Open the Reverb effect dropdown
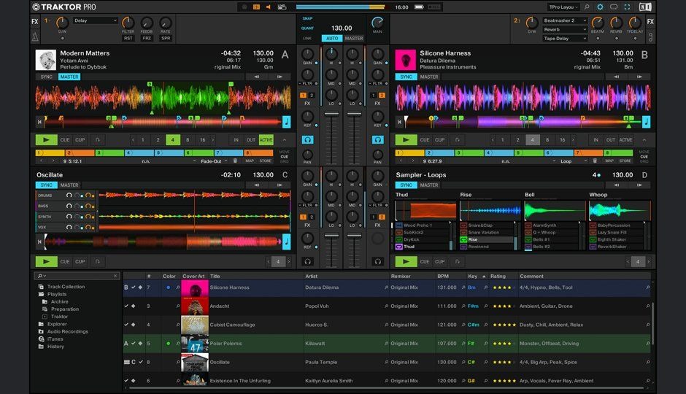This screenshot has height=394, width=686. (565, 30)
